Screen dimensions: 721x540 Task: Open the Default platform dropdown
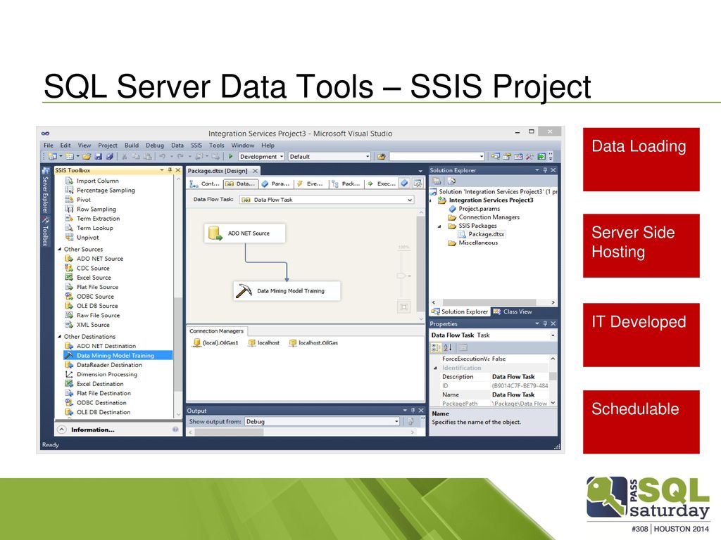[330, 157]
